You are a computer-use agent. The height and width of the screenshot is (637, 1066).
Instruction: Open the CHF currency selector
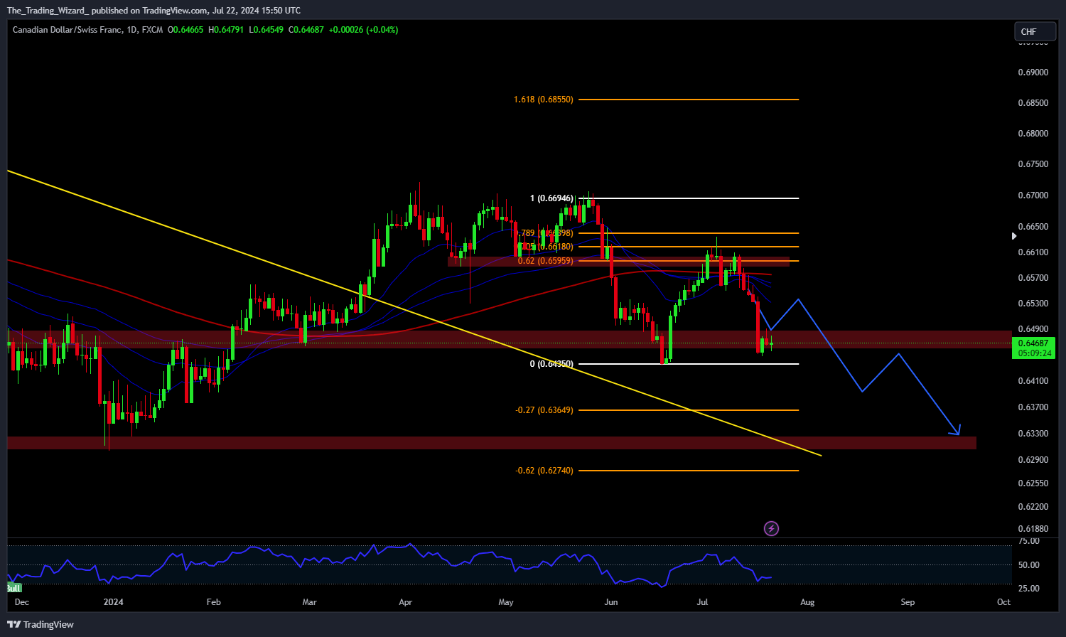click(1035, 31)
